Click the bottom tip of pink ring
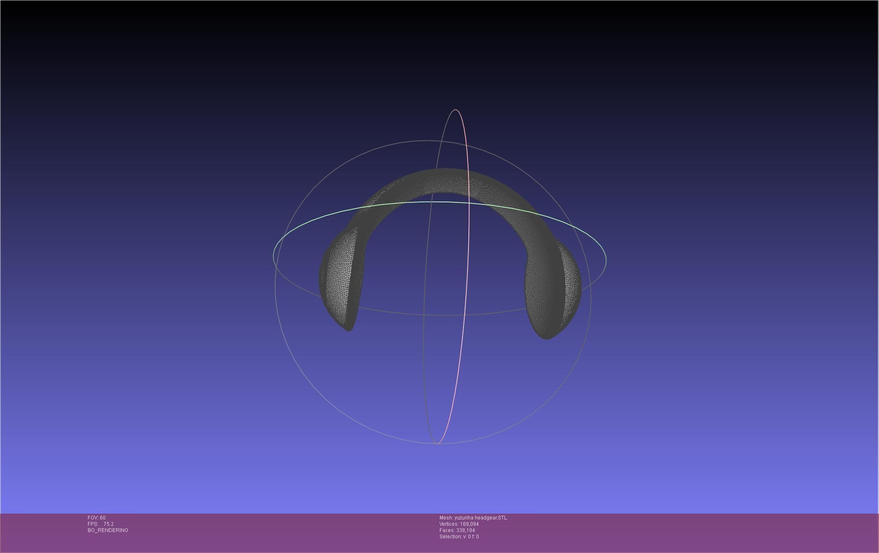 (x=437, y=443)
